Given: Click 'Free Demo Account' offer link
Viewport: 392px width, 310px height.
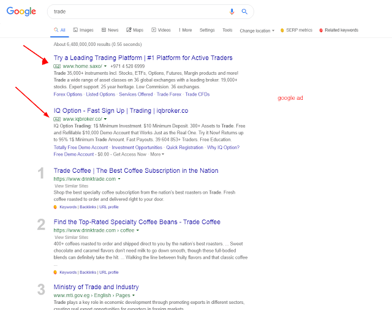Looking at the screenshot, I should pos(73,154).
